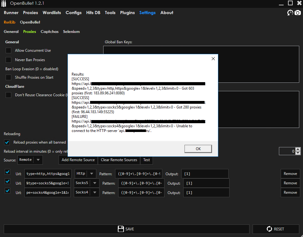Open the Http proxy type dropdown

[92, 173]
